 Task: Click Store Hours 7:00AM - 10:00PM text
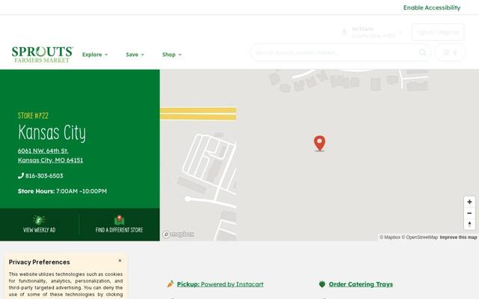[62, 191]
